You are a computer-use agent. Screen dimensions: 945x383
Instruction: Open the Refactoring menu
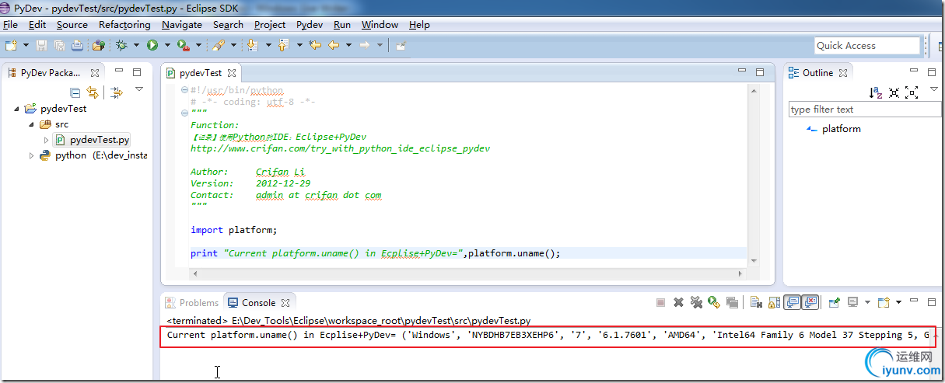pyautogui.click(x=124, y=25)
